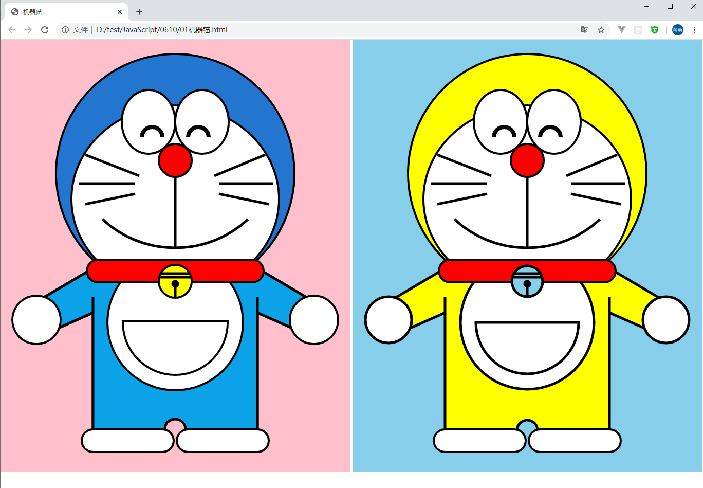Click the faded square extension icon

tap(638, 30)
